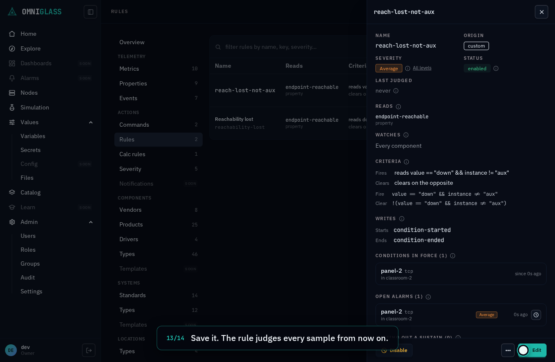This screenshot has width=555, height=362.
Task: Select Calc rules in Actions
Action: tap(159, 154)
